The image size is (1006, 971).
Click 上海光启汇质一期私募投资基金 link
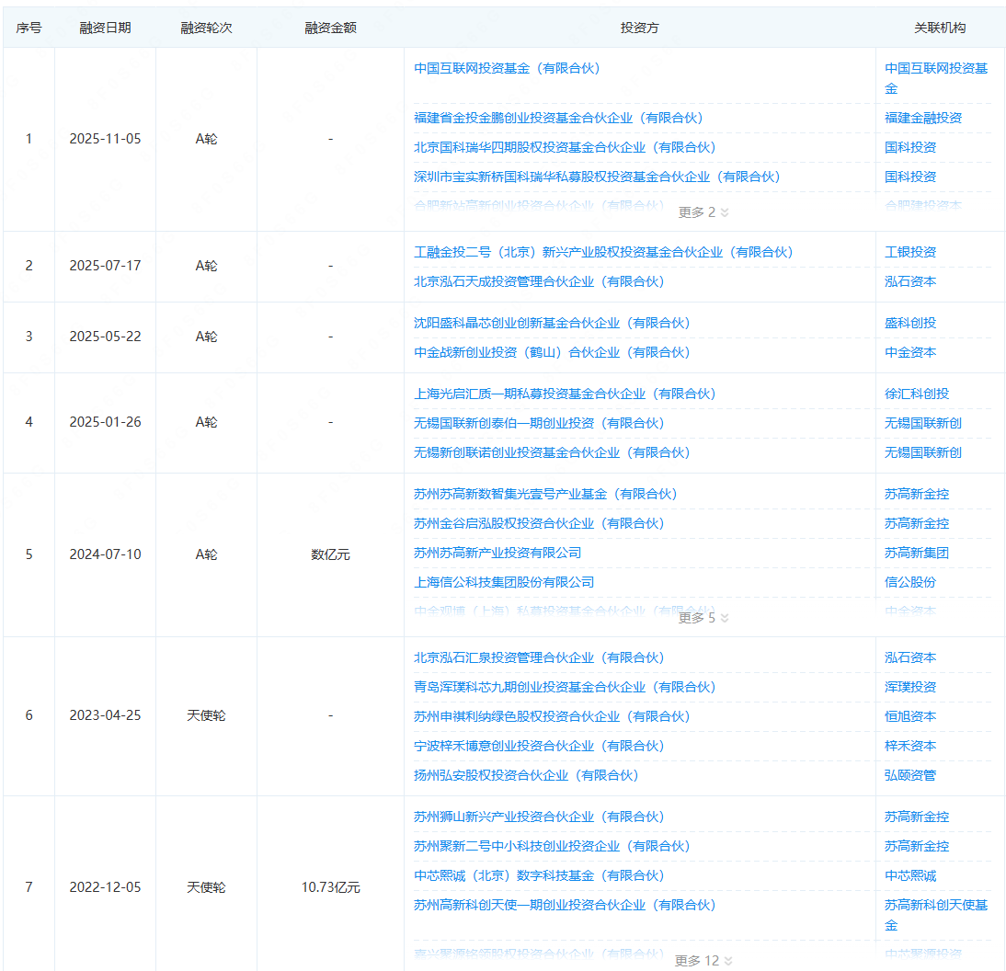tap(565, 394)
